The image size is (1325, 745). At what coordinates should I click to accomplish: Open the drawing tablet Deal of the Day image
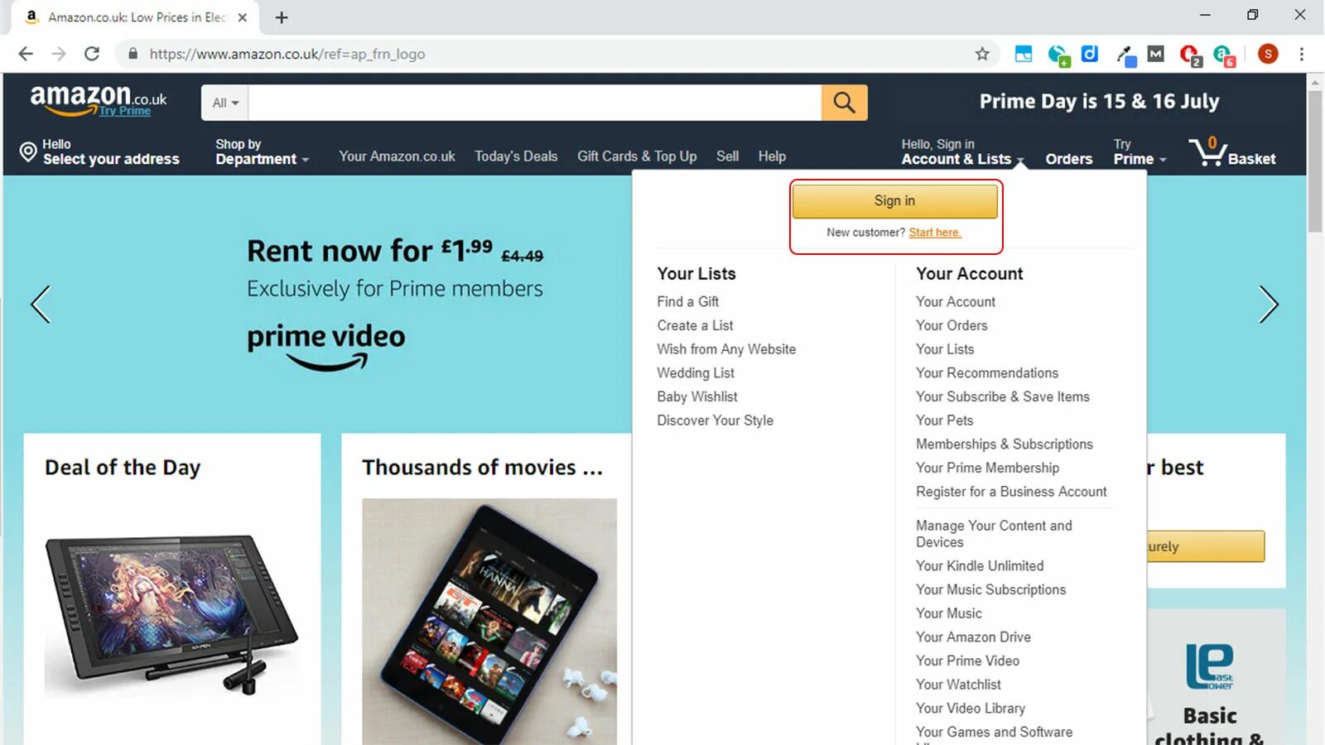[x=172, y=615]
